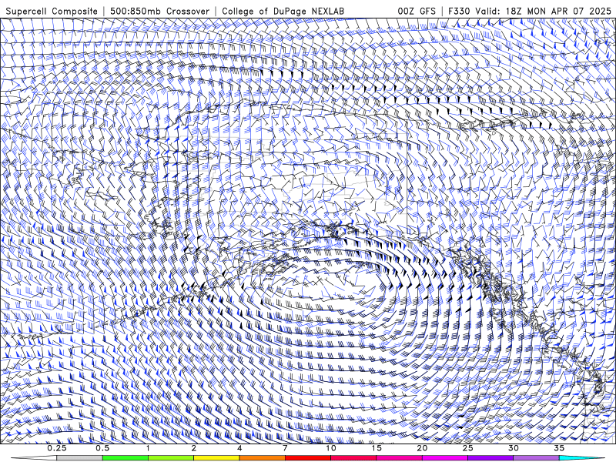Click the 15 value on color scale

coord(377,448)
